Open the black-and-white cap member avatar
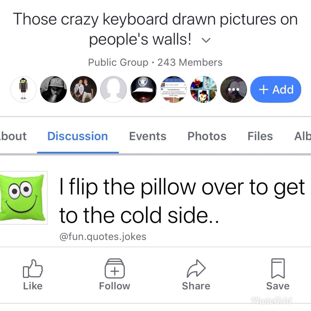The width and height of the screenshot is (311, 311). click(x=53, y=89)
